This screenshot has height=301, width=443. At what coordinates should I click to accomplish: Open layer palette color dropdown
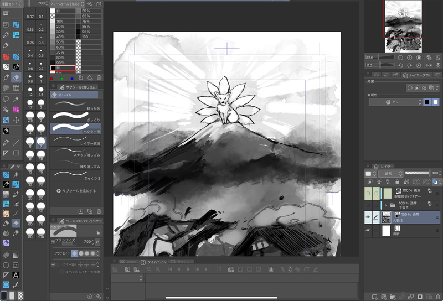point(370,173)
